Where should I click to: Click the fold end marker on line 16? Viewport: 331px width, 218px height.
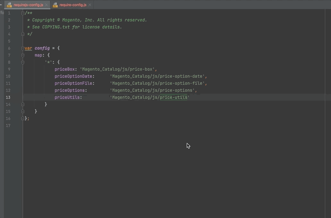(23, 118)
